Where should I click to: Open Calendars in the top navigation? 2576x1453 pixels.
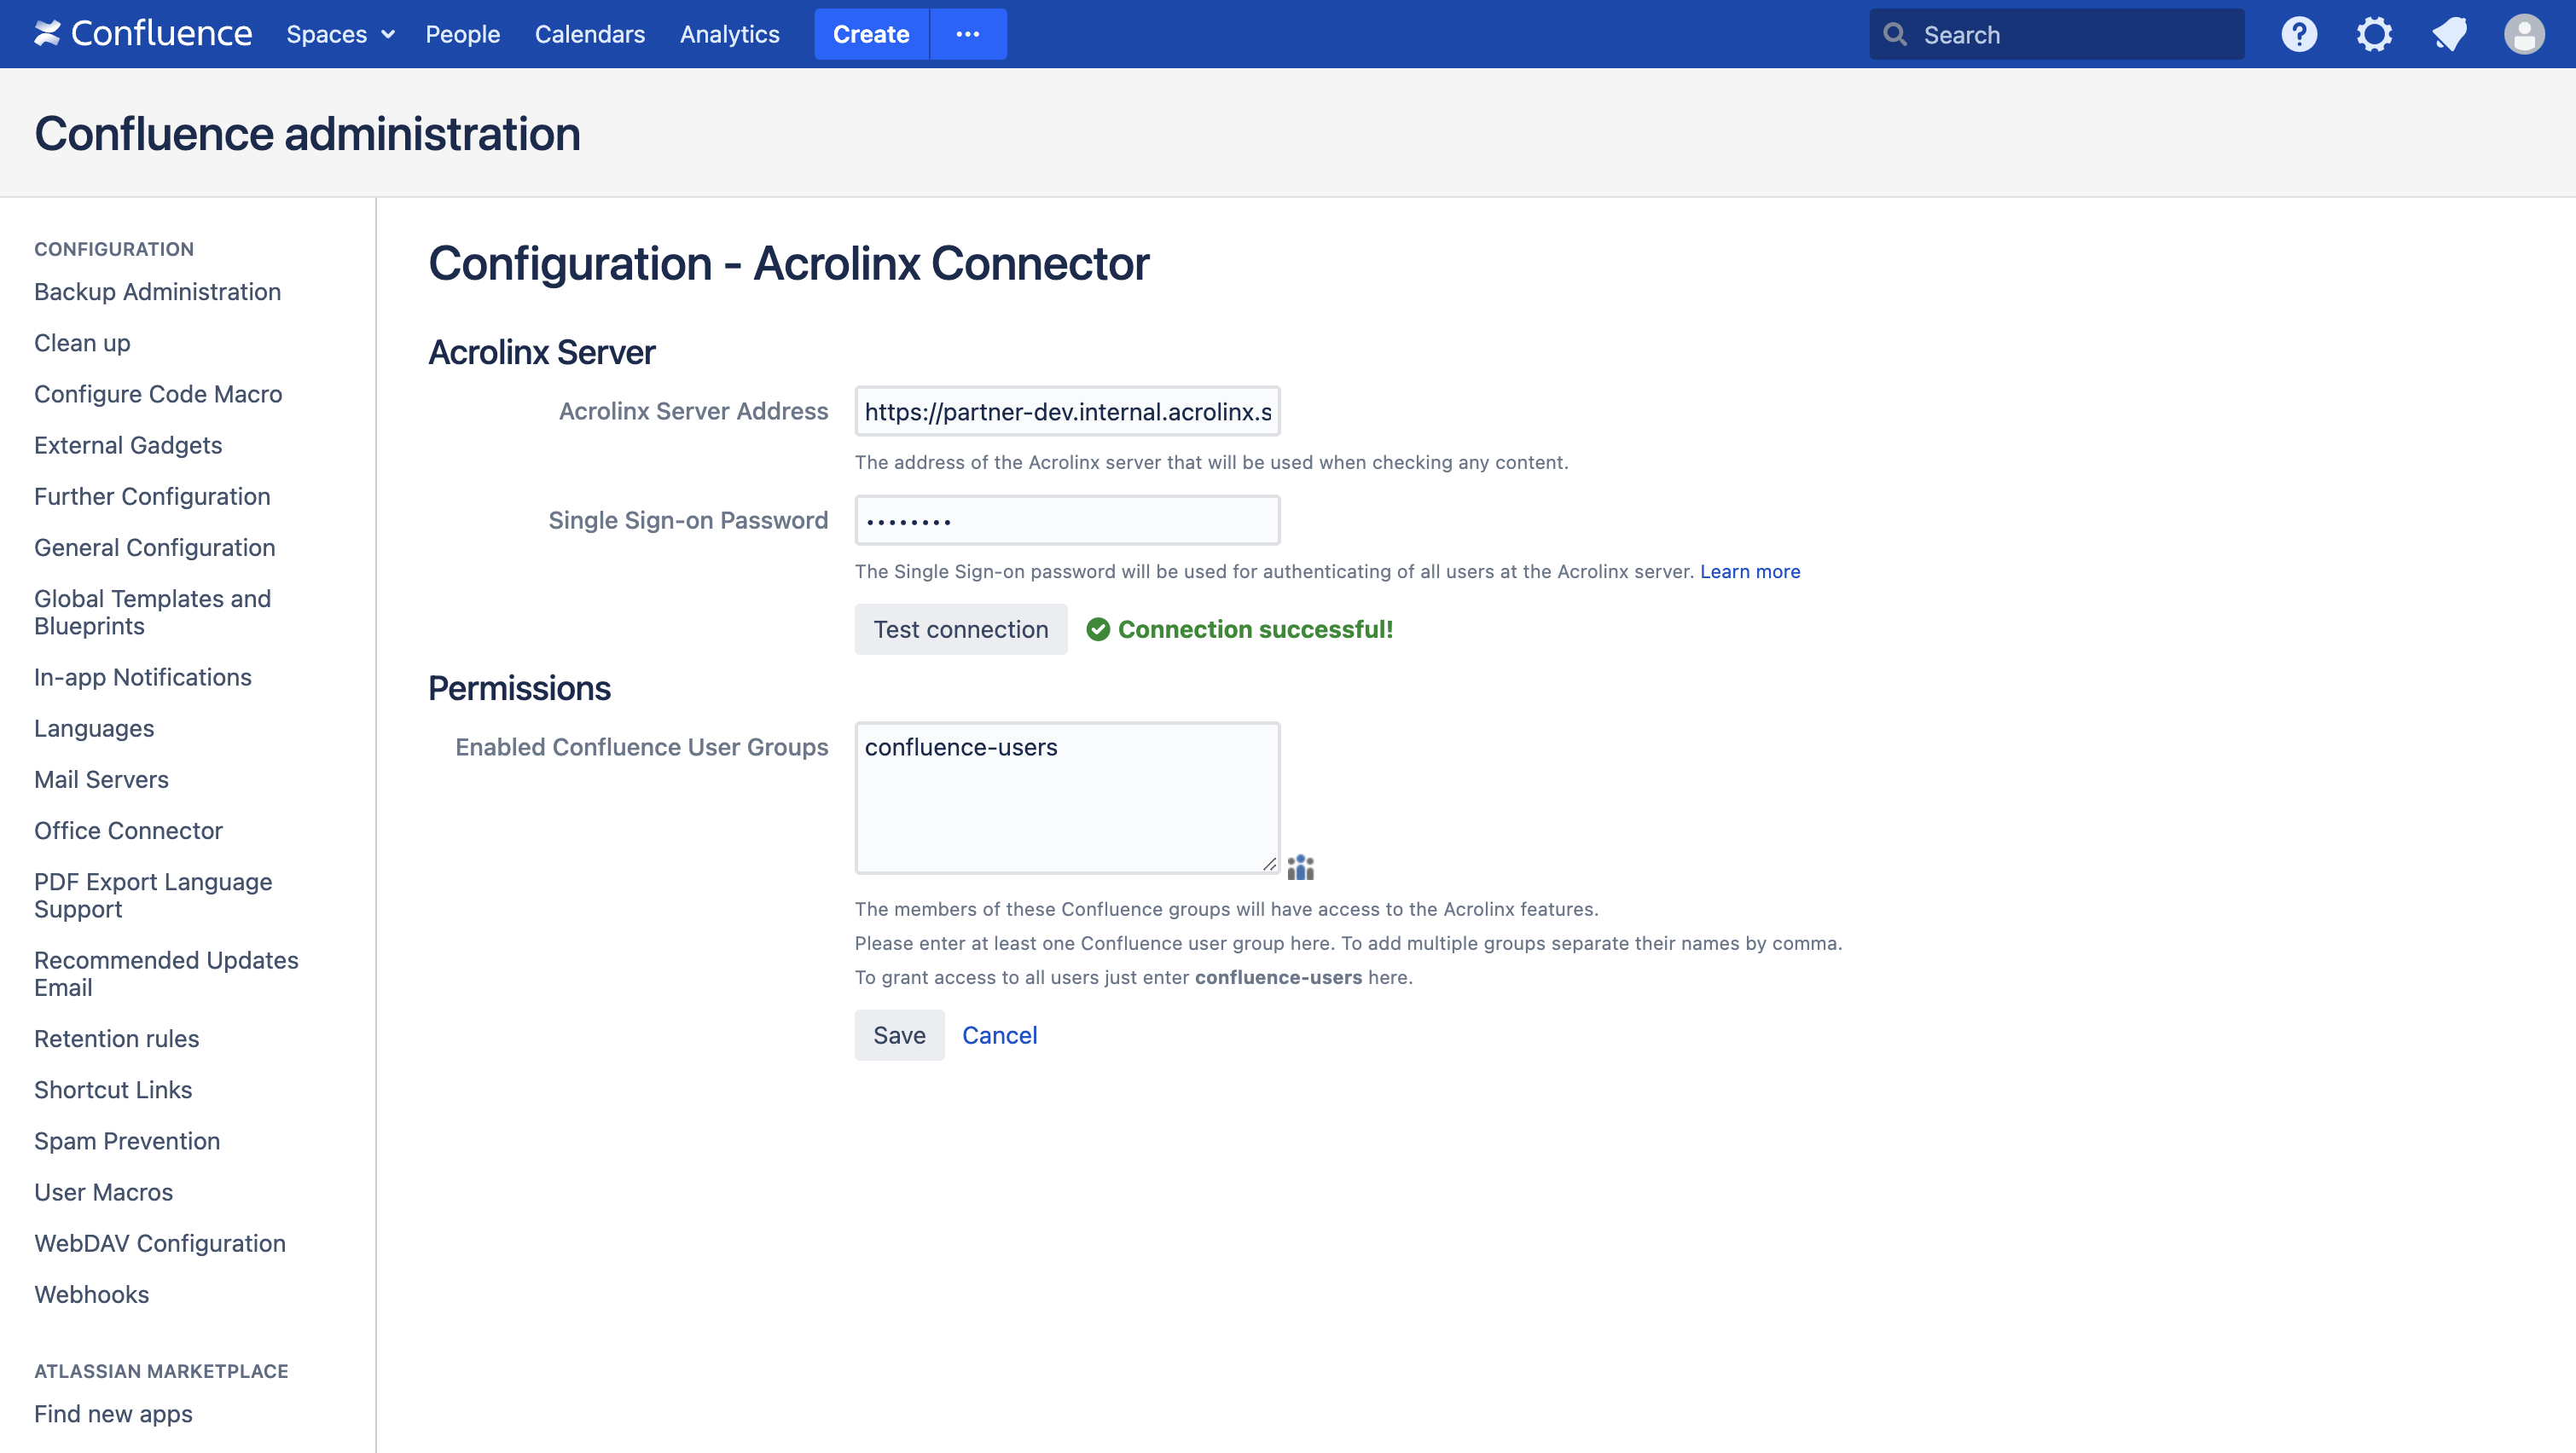[590, 34]
